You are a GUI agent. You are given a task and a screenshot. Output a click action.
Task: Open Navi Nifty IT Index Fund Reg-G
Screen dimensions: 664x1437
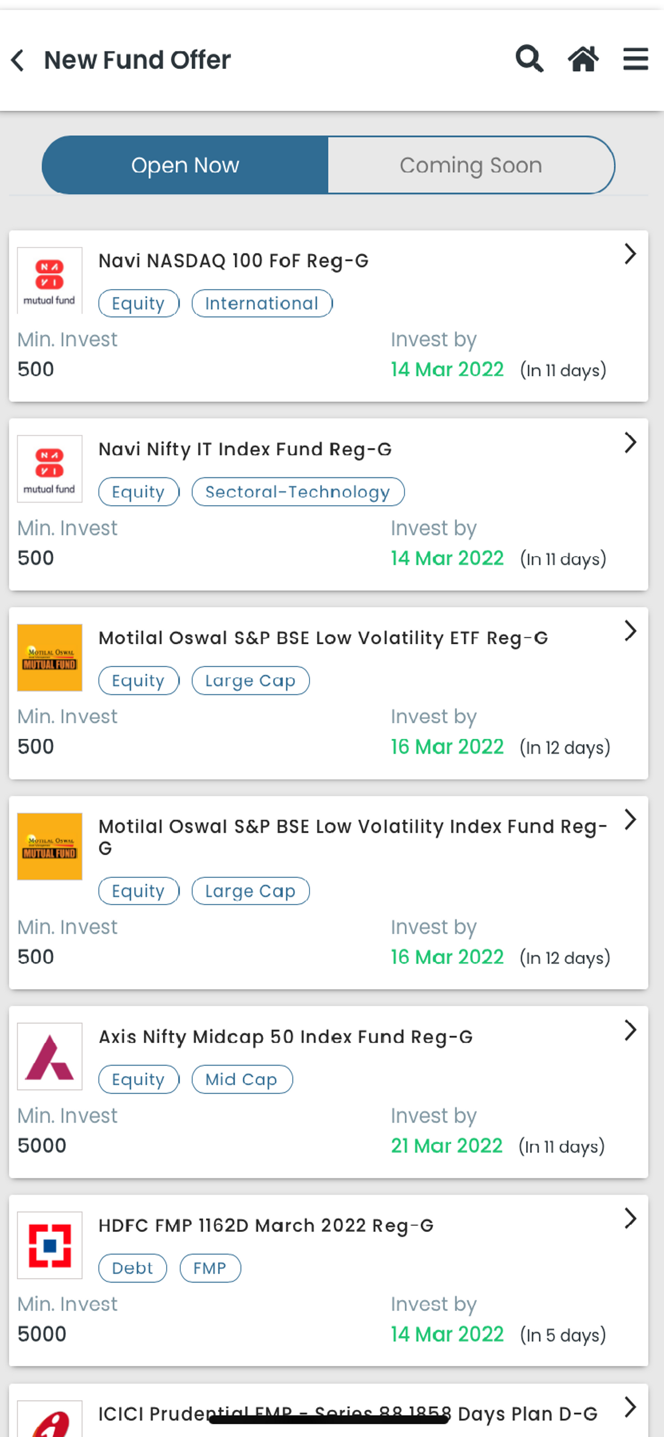click(x=245, y=449)
